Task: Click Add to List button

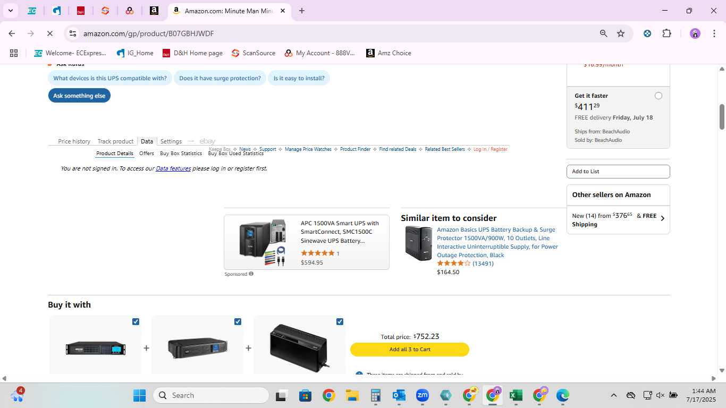Action: click(x=618, y=172)
